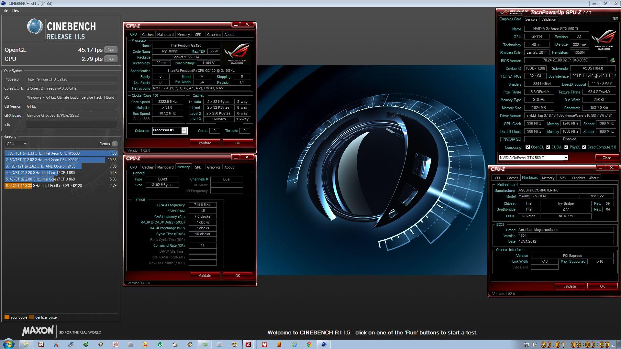Select the Intel Xeon CPU X5570 ranking row

[x=61, y=160]
